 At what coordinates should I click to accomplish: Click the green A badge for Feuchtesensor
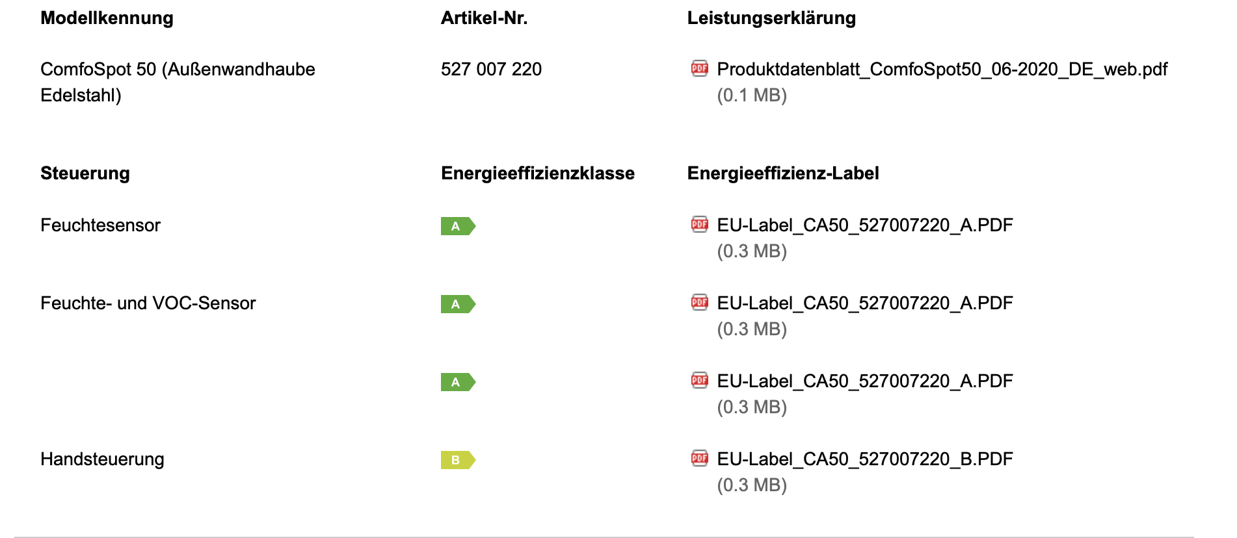click(459, 226)
